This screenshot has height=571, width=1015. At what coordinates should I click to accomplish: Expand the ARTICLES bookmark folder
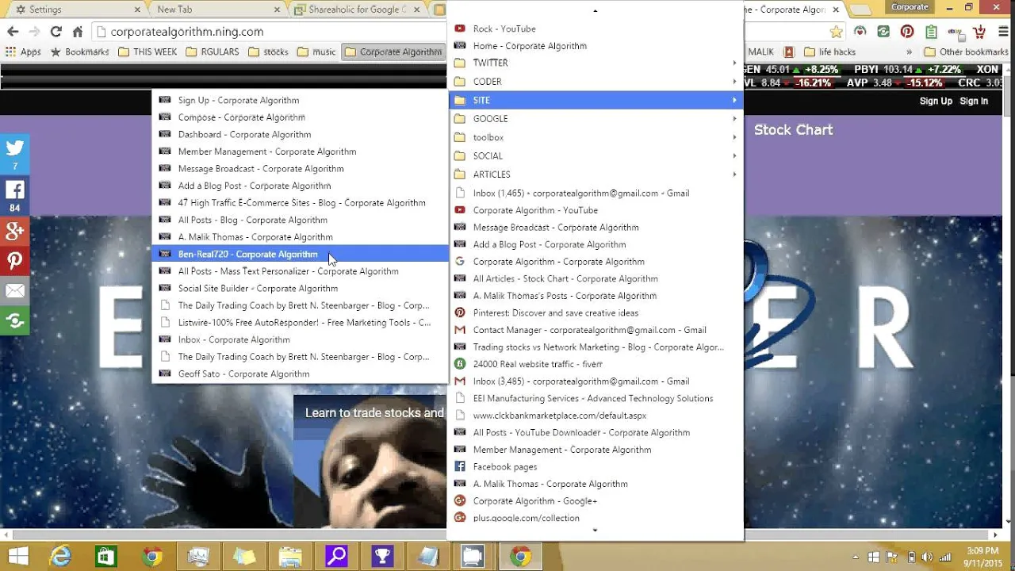click(x=595, y=174)
